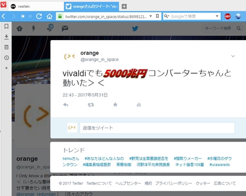
Task: Open the Downloads side panel
Action: [6, 37]
